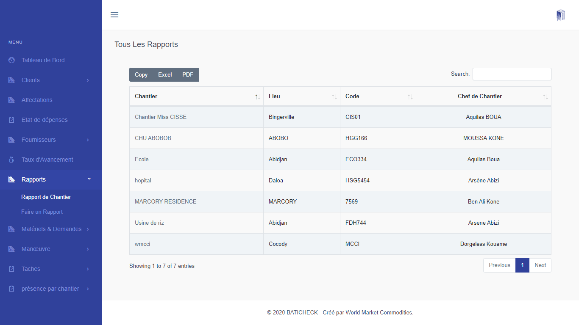Click the Affectations sidebar icon

11,100
